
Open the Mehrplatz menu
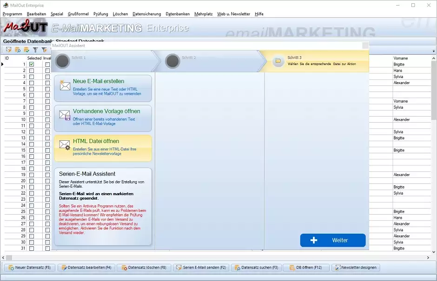tap(204, 14)
